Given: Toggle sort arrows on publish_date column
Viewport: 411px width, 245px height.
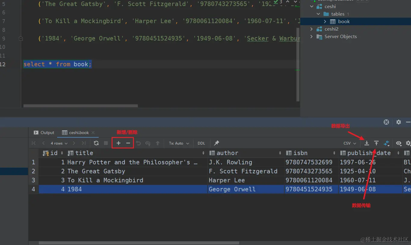Looking at the screenshot, I should tap(398, 153).
